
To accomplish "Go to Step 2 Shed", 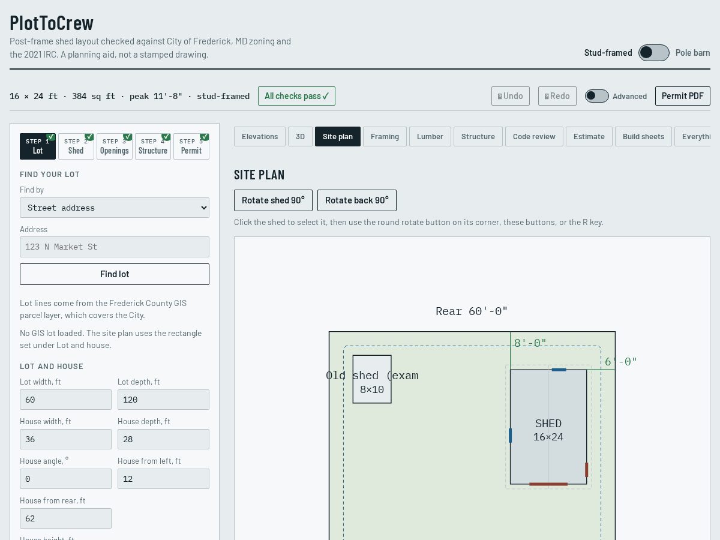I will click(x=76, y=146).
